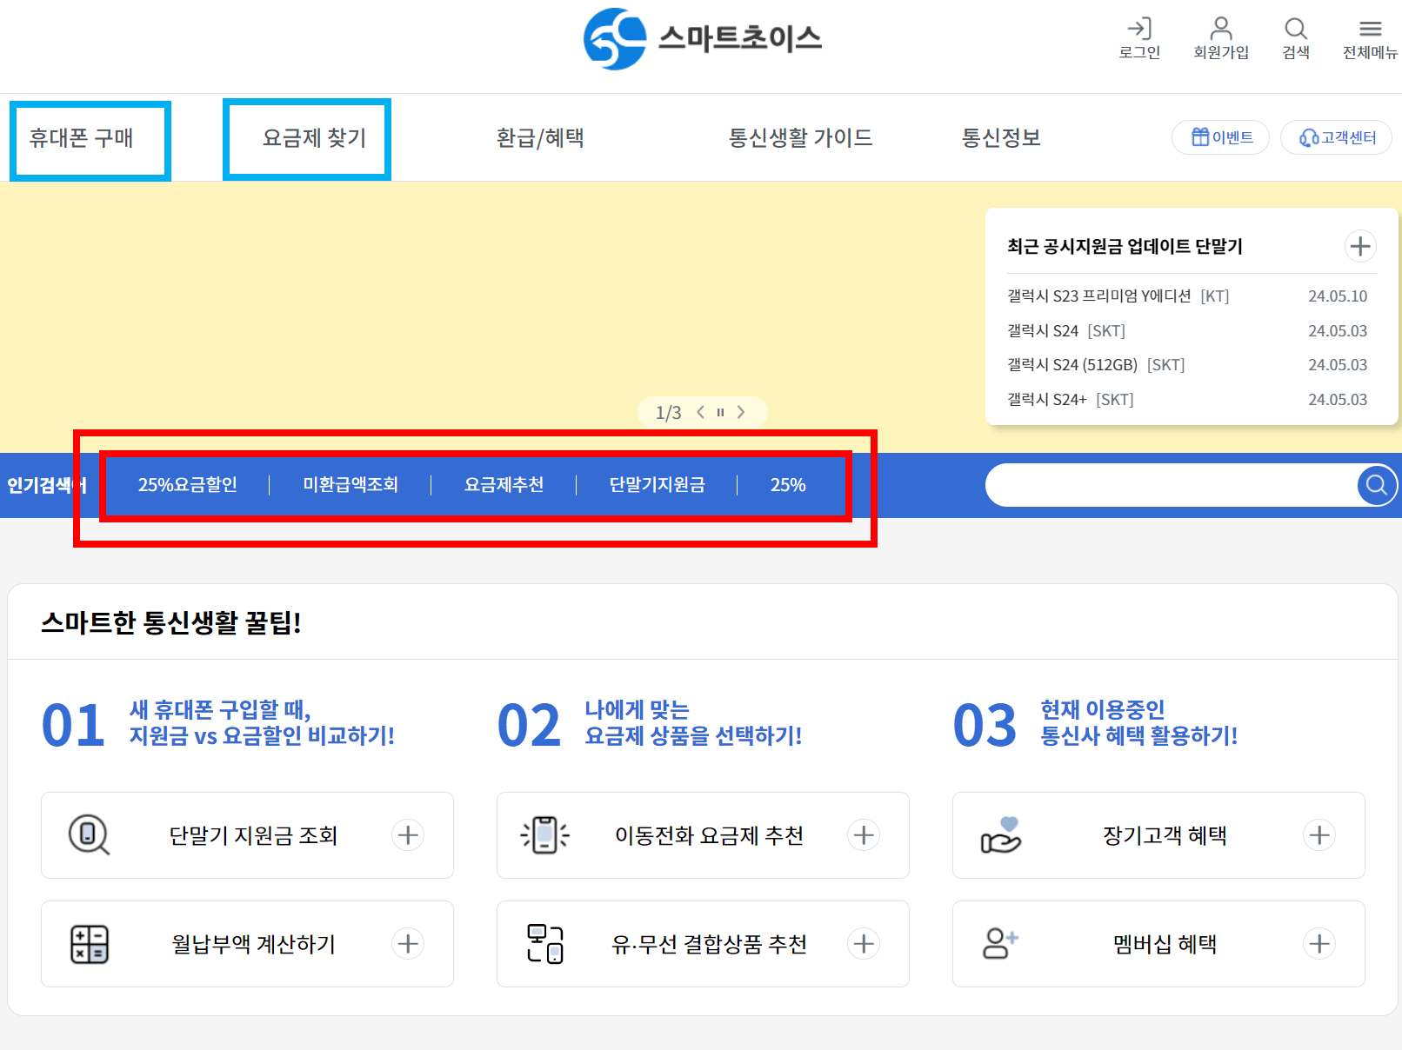Open search with the header magnifier icon
1402x1050 pixels.
click(x=1295, y=29)
